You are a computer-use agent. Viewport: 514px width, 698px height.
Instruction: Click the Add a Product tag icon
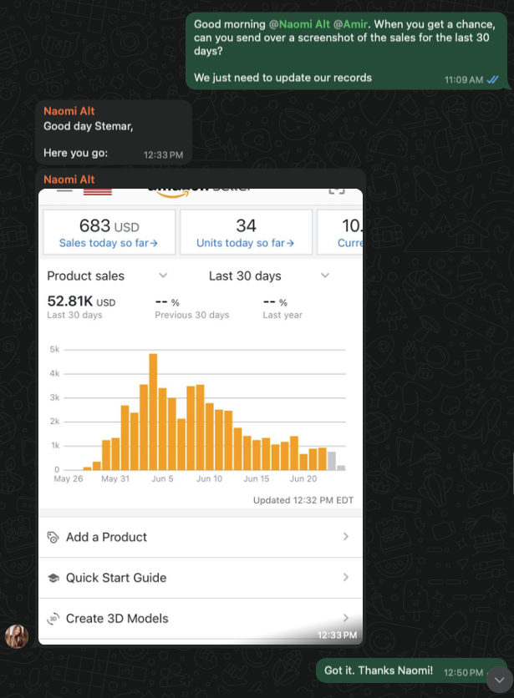coord(53,538)
